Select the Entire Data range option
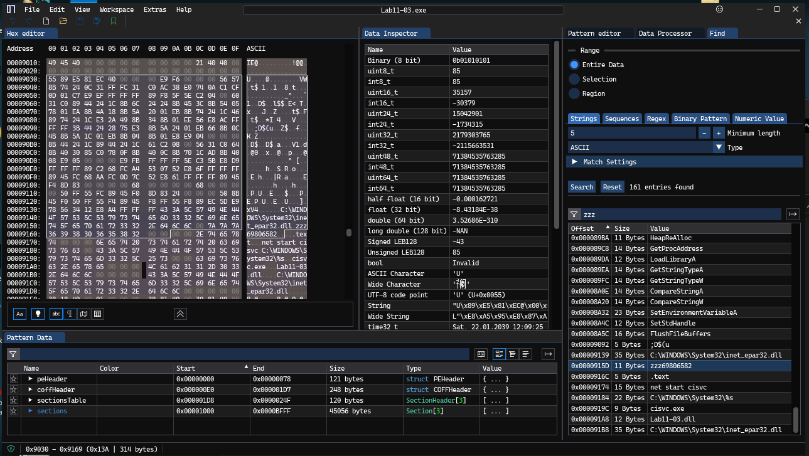 574,65
